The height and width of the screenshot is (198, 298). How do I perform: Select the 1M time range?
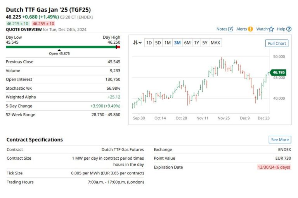167,43
